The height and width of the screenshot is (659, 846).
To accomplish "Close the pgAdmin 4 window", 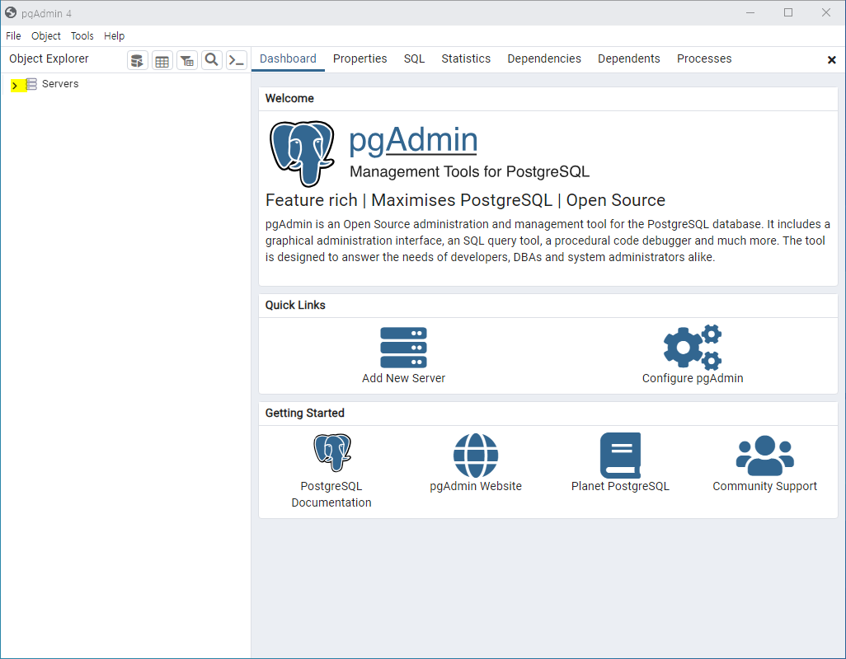I will (826, 12).
